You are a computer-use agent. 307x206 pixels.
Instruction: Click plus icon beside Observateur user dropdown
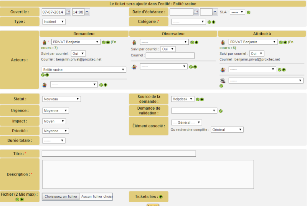[x=196, y=42]
